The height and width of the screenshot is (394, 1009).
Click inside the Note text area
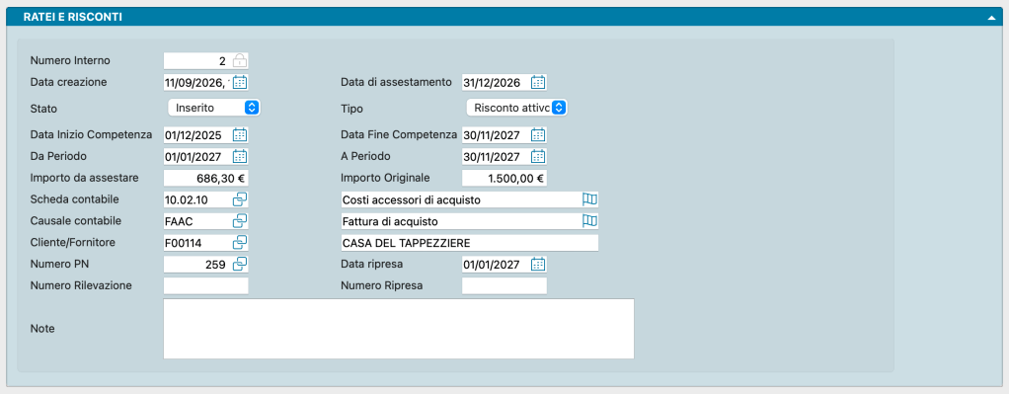point(399,328)
